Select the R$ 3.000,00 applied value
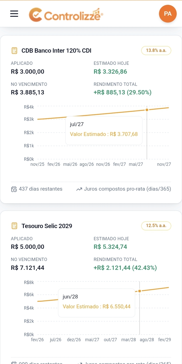Image resolution: width=182 pixels, height=364 pixels. (x=28, y=72)
